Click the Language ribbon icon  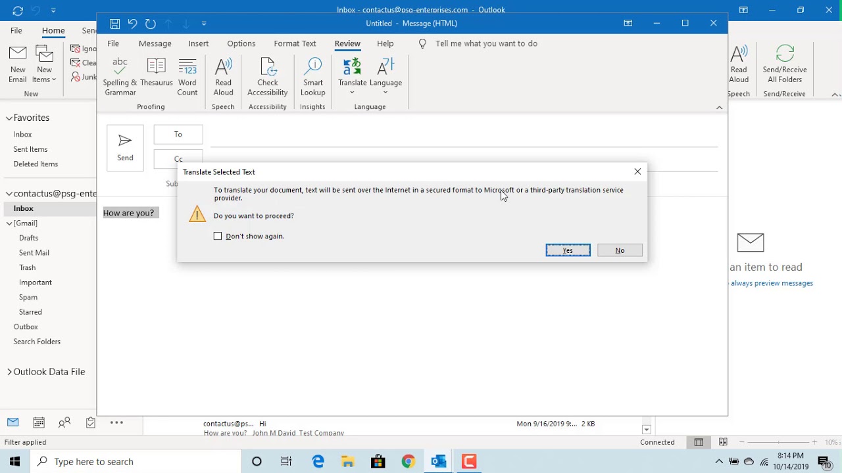coord(385,66)
